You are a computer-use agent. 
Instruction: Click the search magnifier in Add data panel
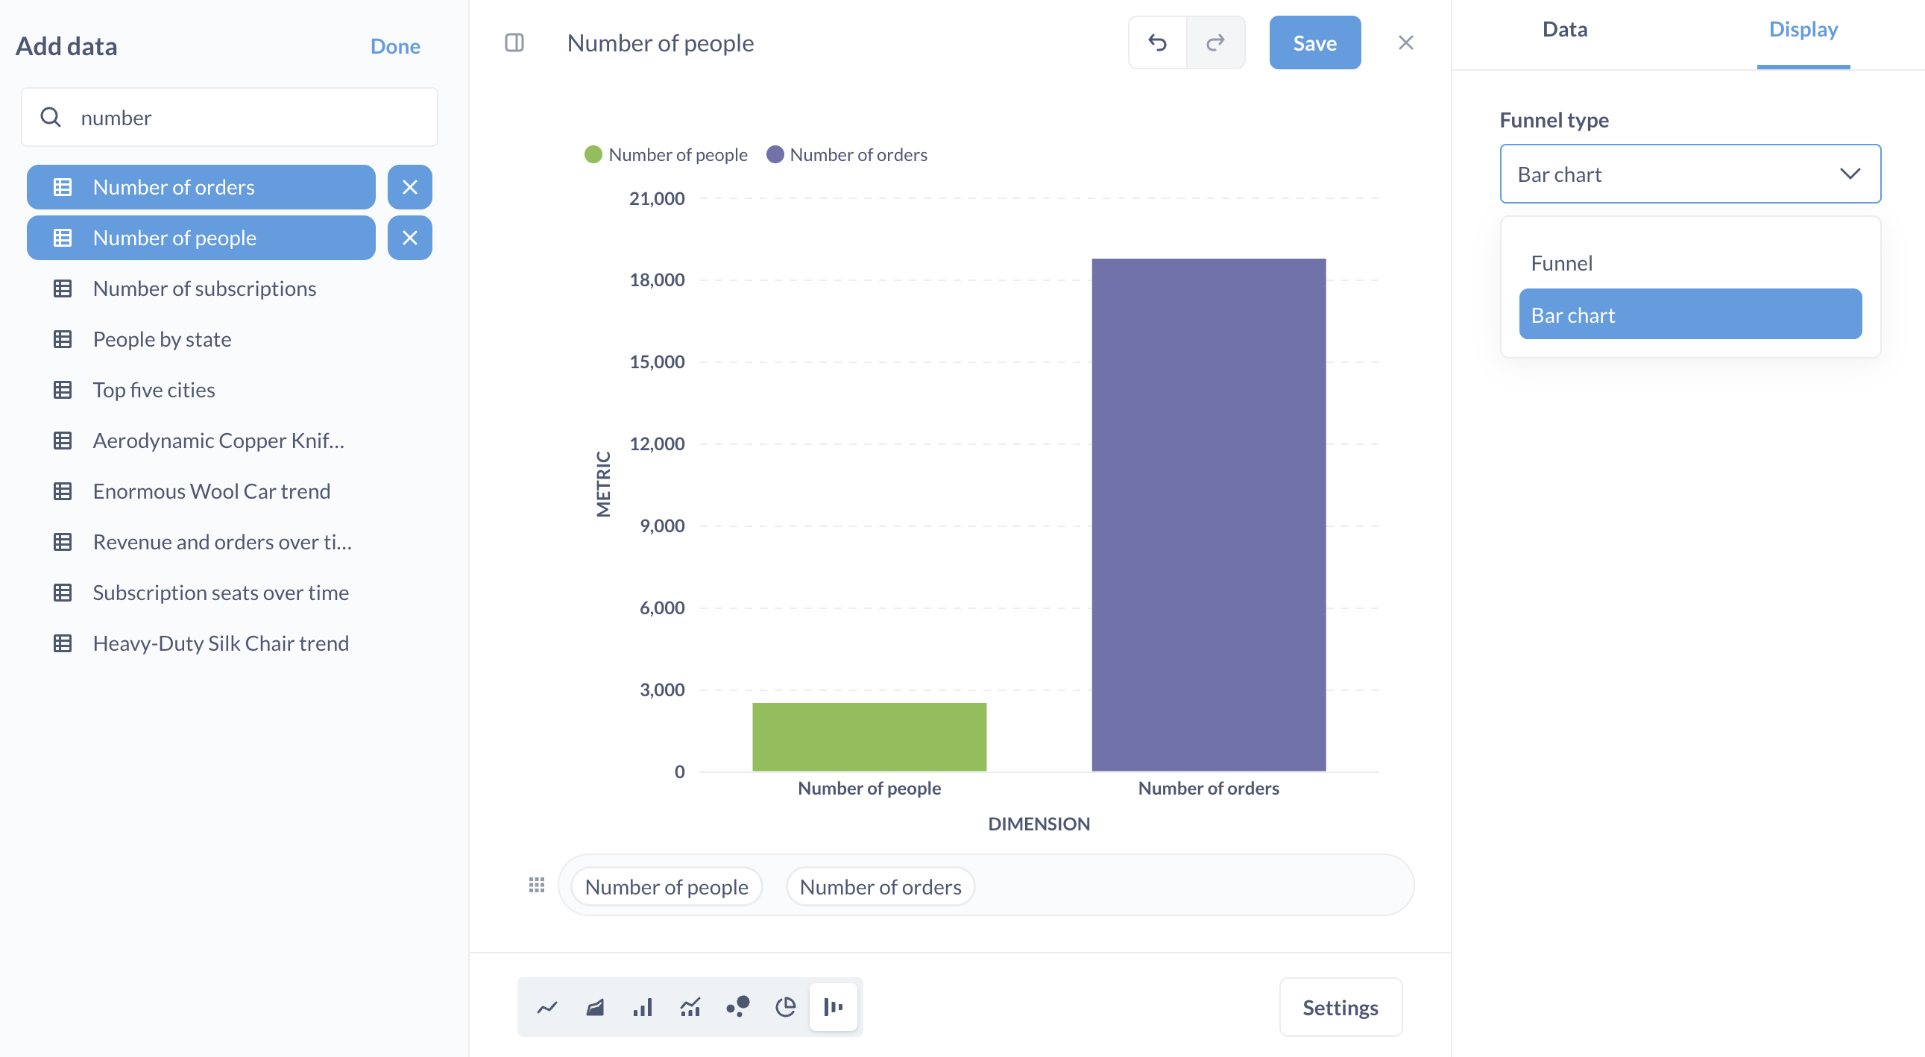tap(51, 116)
